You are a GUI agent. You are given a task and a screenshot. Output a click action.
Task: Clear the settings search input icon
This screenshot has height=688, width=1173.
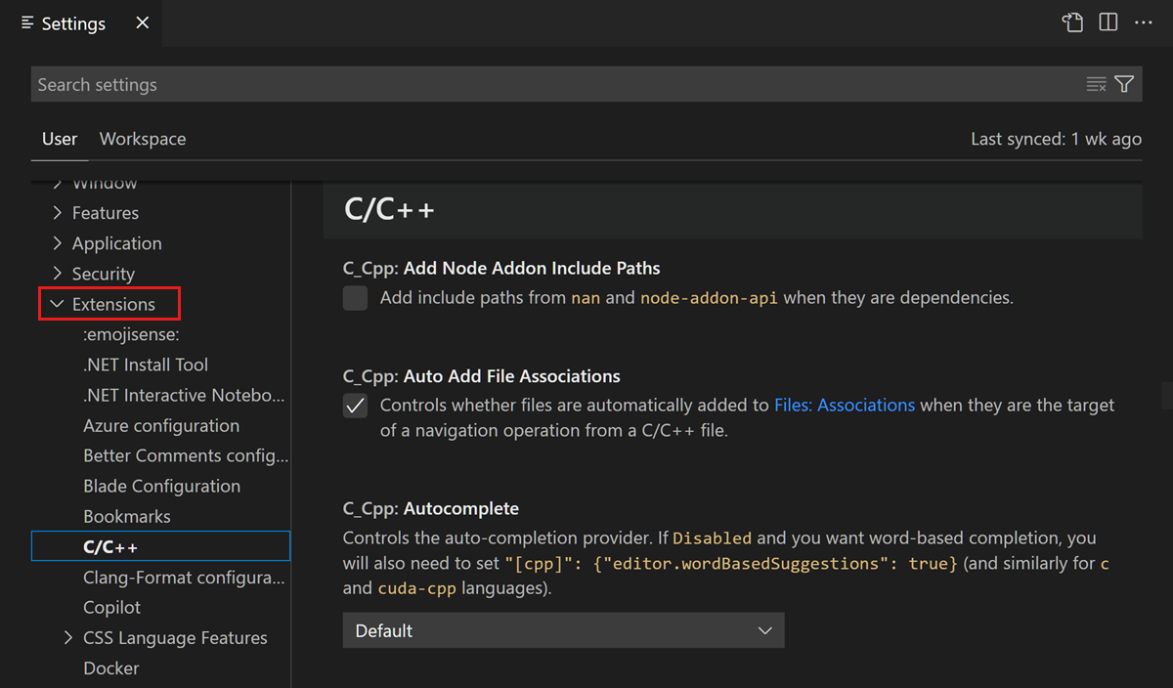click(x=1095, y=83)
